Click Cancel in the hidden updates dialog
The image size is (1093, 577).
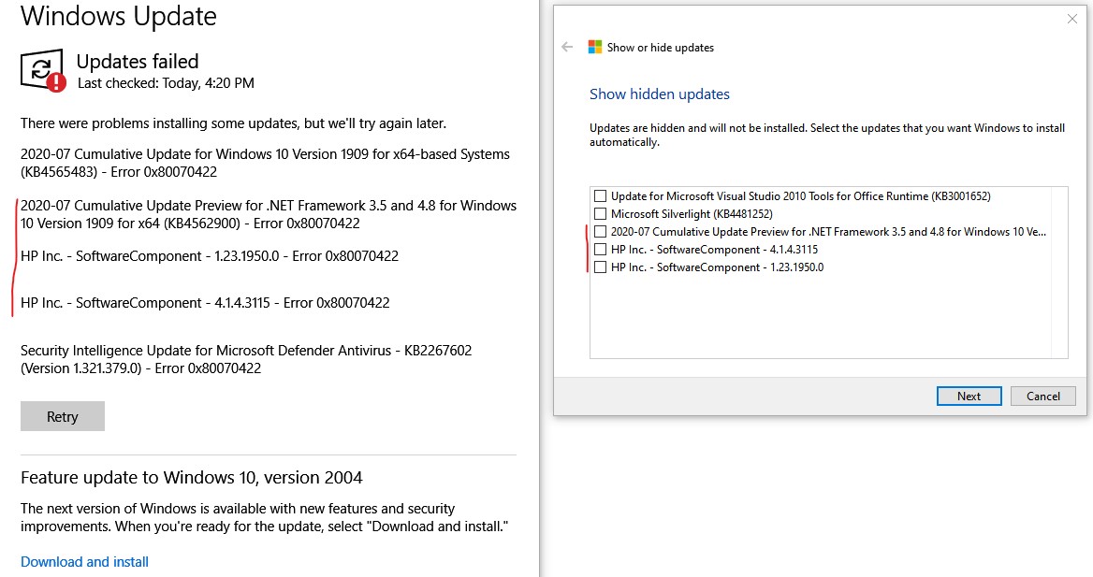click(x=1042, y=396)
